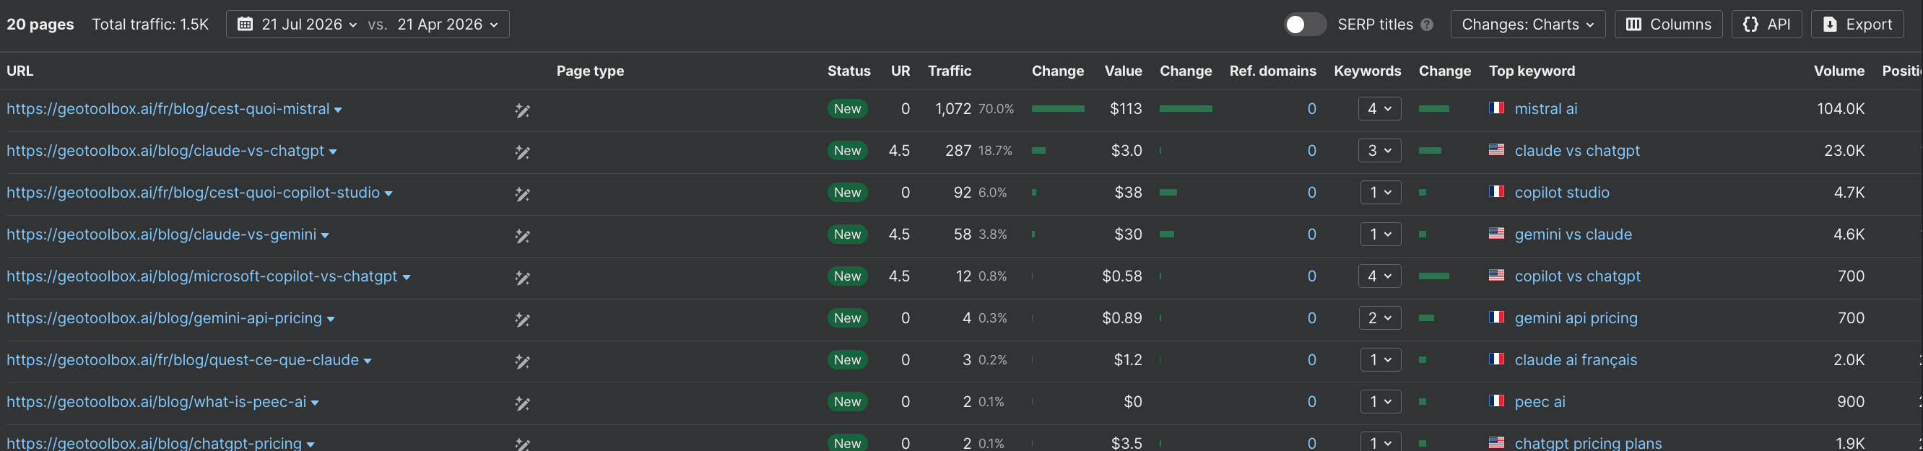Open top keyword 'gemini vs claude'
The height and width of the screenshot is (451, 1923).
(1573, 234)
